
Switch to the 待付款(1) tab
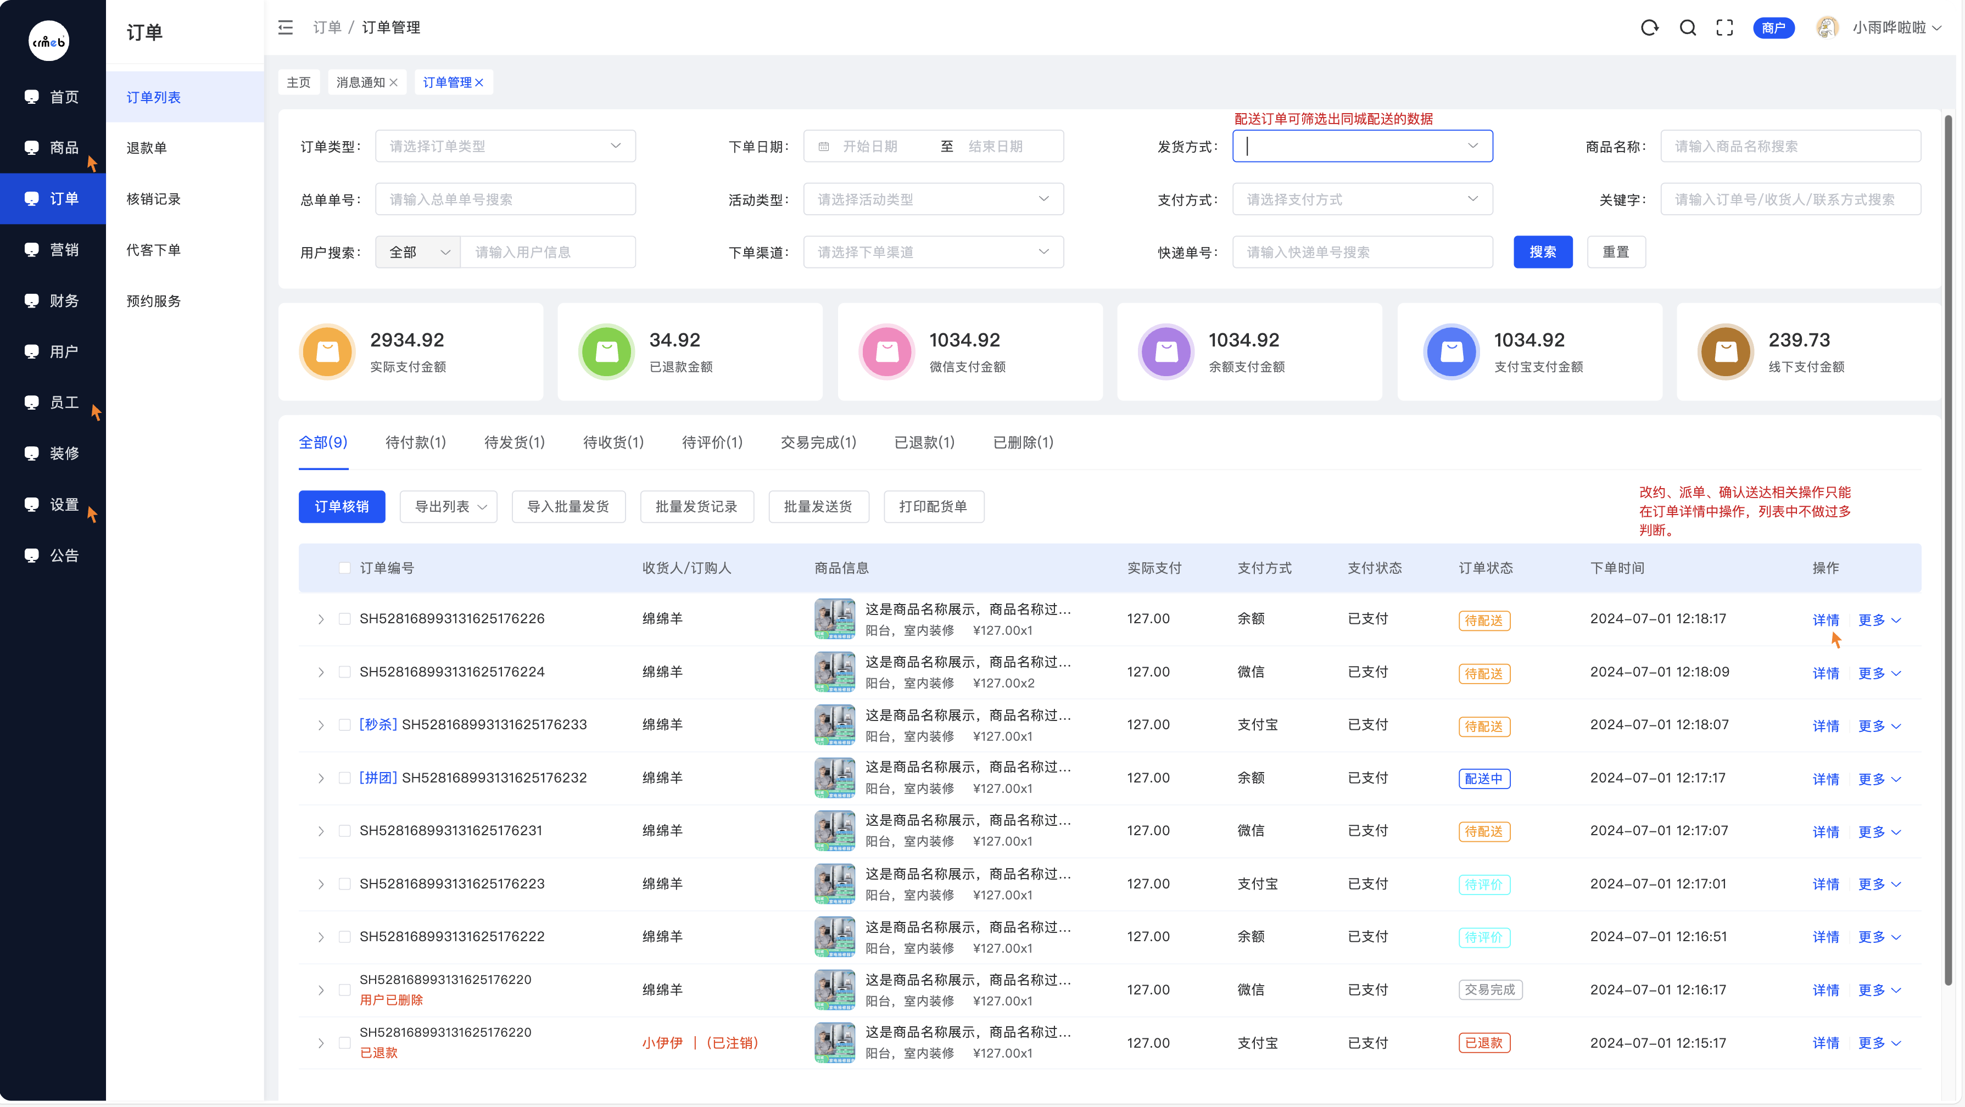coord(416,443)
